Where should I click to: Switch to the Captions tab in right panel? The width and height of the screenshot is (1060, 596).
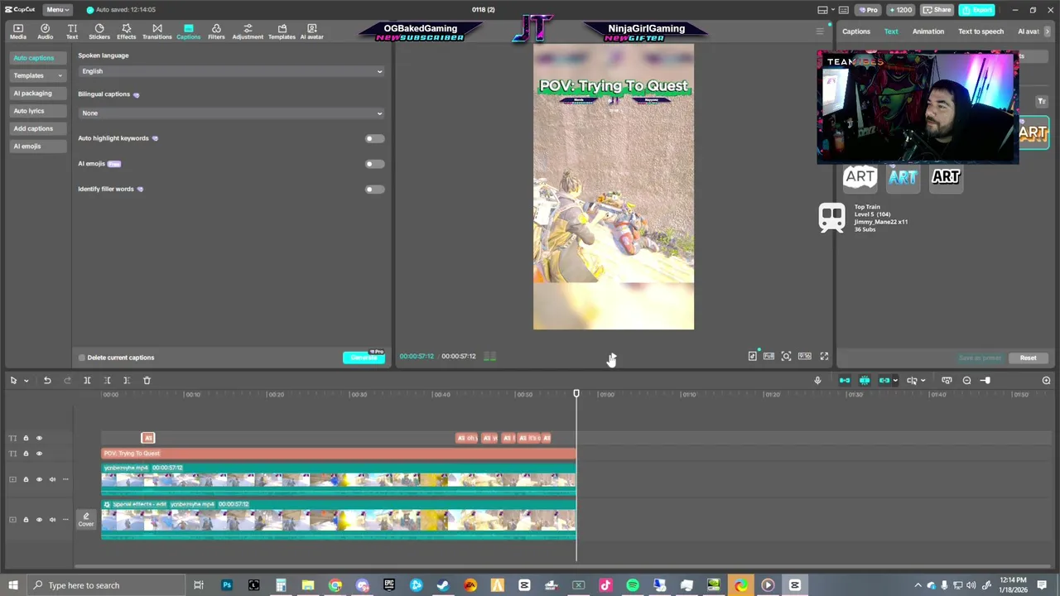[x=856, y=31]
